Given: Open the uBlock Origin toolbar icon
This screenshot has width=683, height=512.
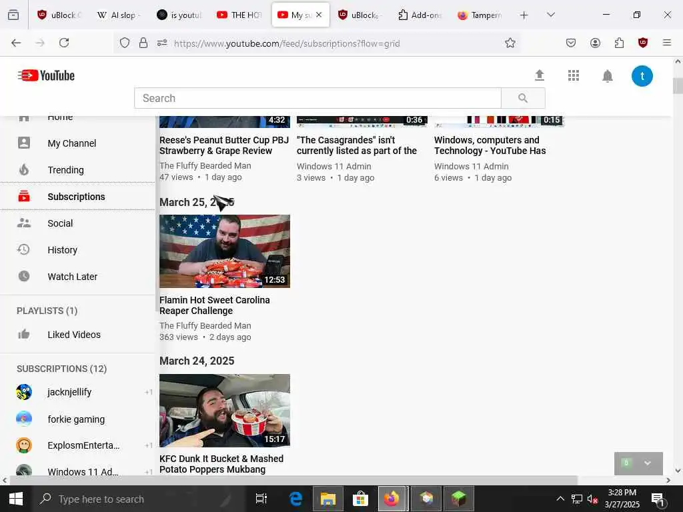Looking at the screenshot, I should [643, 43].
